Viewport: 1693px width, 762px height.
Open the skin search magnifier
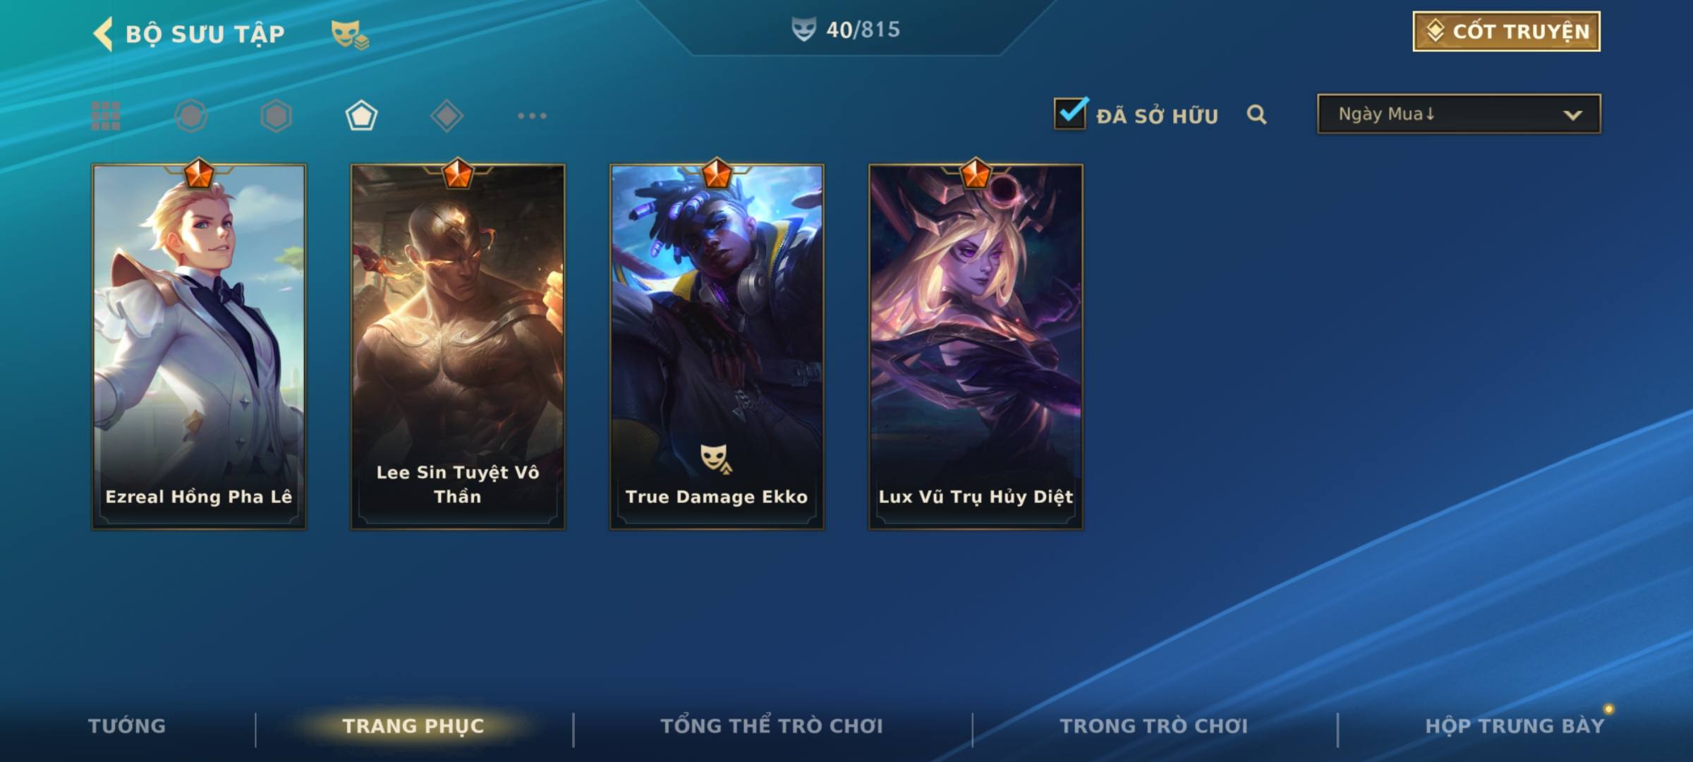(1256, 114)
